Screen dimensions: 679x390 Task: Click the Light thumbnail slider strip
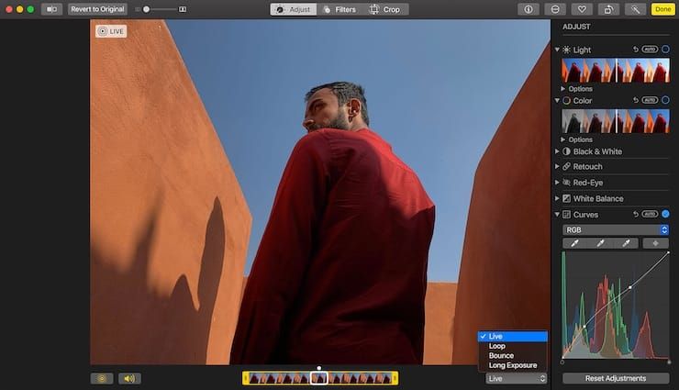pyautogui.click(x=616, y=71)
